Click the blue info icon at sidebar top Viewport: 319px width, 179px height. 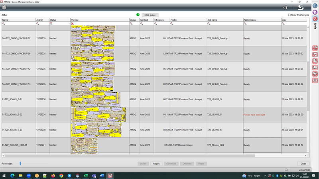[315, 5]
